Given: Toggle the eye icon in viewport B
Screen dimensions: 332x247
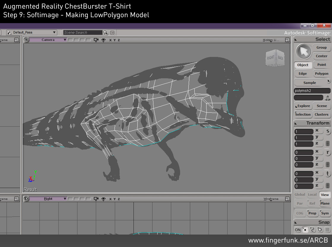Looking at the screenshot, I should (103, 40).
